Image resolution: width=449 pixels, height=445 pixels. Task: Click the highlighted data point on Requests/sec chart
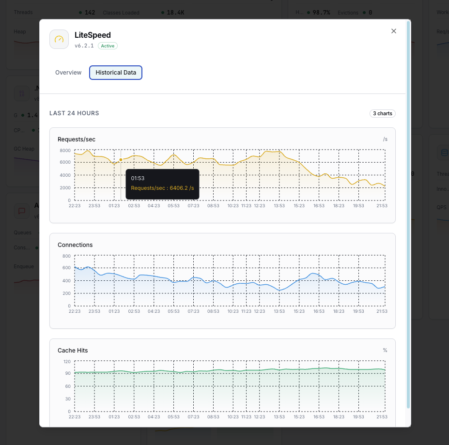pos(120,160)
